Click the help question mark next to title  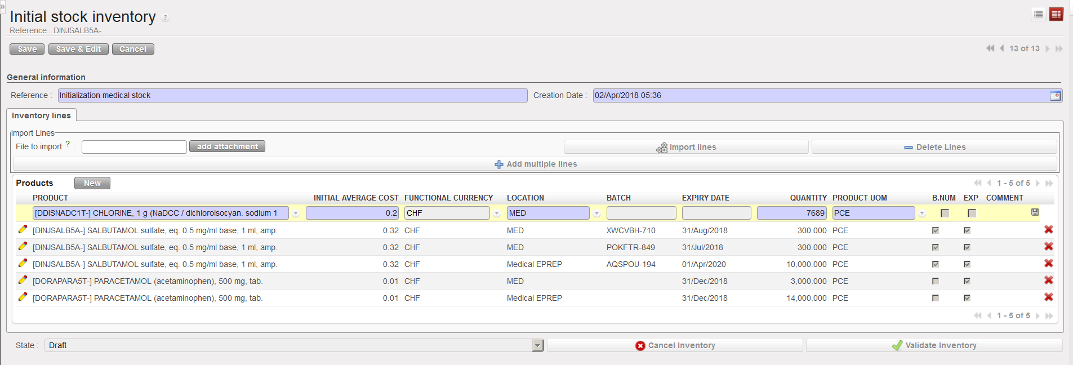tap(165, 18)
